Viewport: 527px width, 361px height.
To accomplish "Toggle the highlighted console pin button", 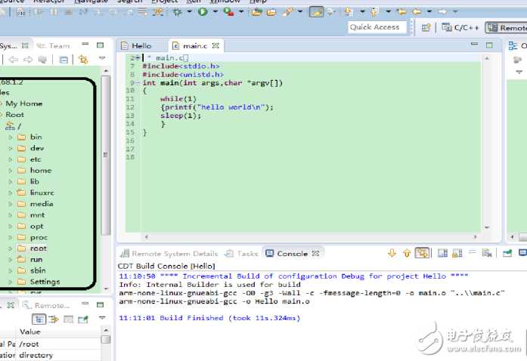I will [x=423, y=254].
